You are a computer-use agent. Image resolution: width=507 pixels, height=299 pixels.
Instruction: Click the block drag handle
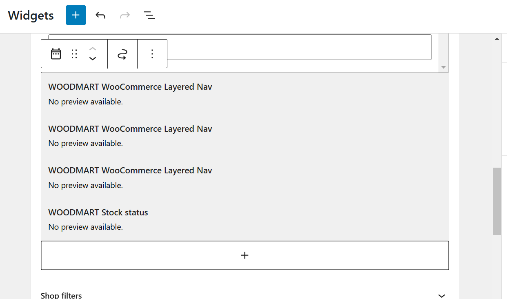pyautogui.click(x=74, y=54)
